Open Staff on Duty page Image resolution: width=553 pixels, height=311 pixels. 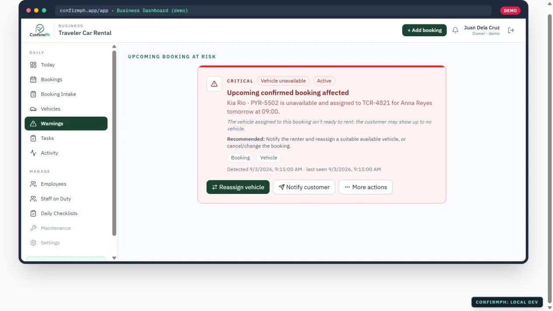coord(66,199)
